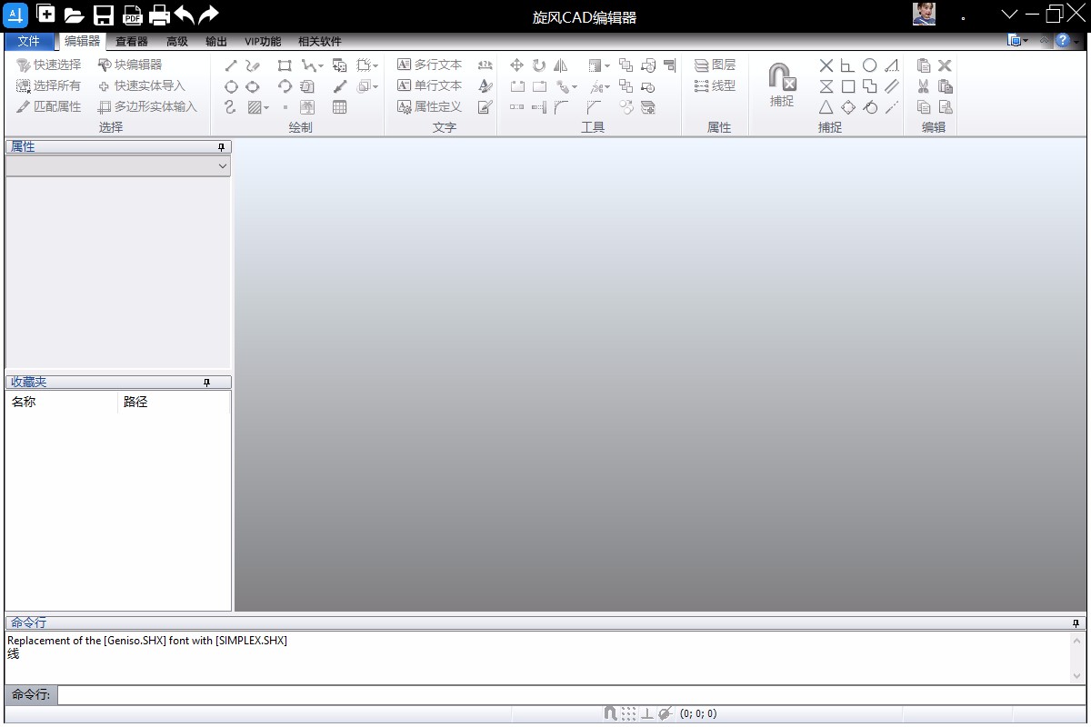Redo the last action

click(209, 14)
